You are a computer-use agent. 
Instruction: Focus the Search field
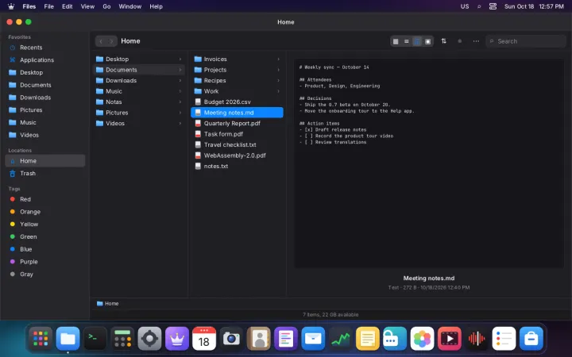click(526, 41)
